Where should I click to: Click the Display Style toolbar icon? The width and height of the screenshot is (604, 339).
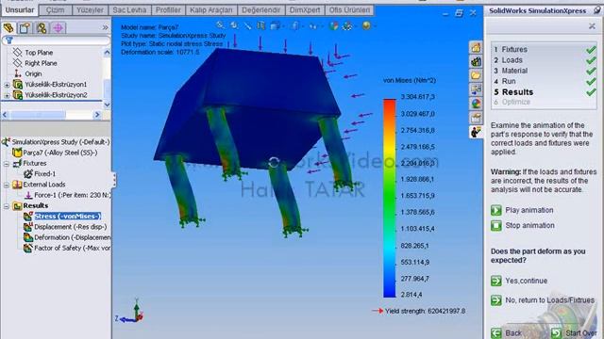coord(295,25)
